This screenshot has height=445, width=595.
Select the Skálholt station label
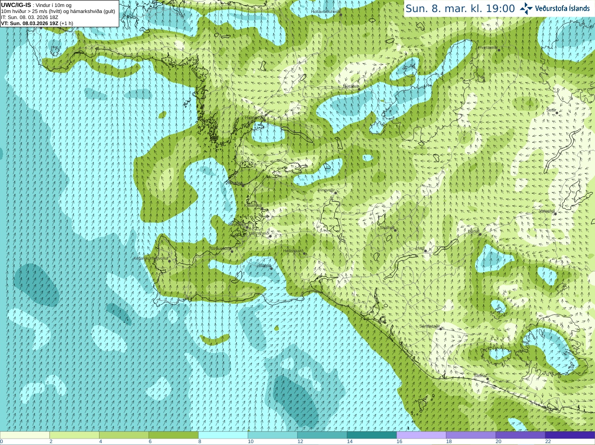tap(387, 228)
